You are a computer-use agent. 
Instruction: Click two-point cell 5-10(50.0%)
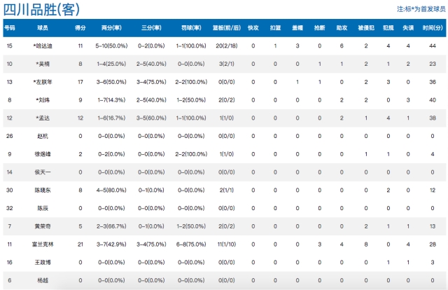tap(111, 46)
